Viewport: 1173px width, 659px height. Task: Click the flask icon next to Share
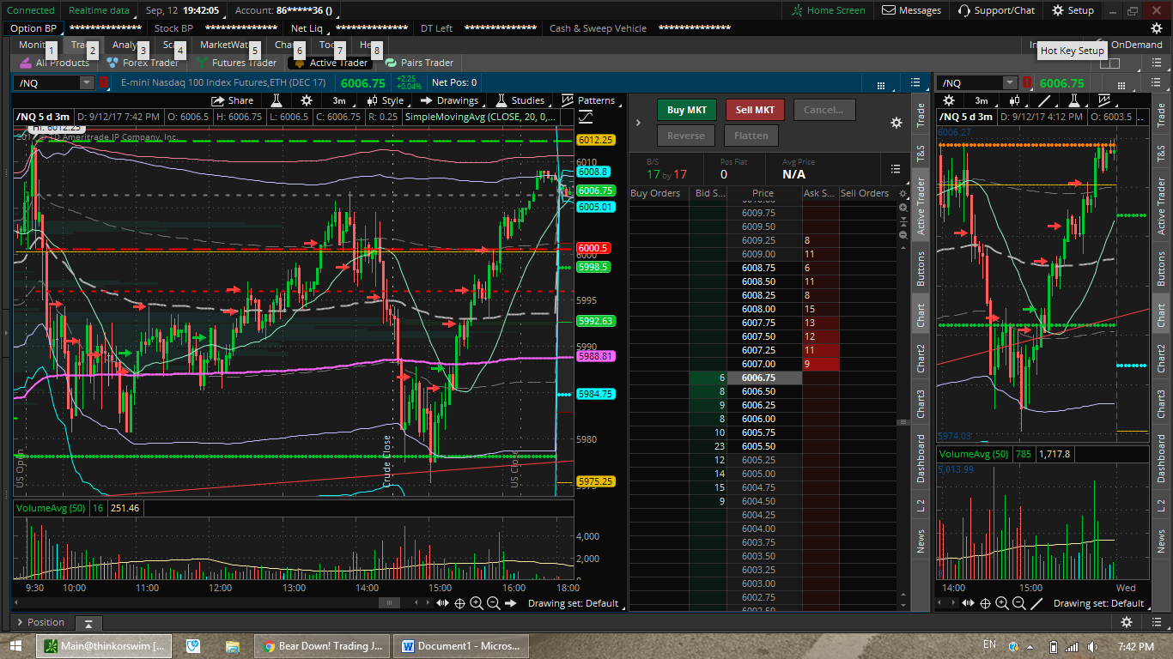pyautogui.click(x=278, y=100)
